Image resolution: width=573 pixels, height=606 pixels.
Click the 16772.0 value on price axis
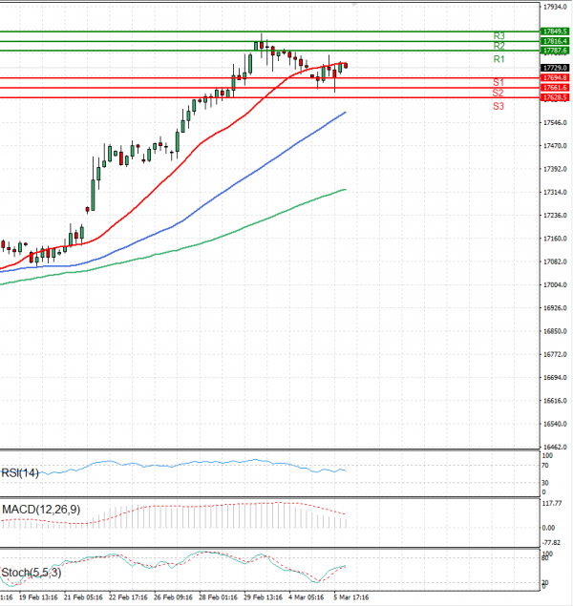(x=555, y=354)
